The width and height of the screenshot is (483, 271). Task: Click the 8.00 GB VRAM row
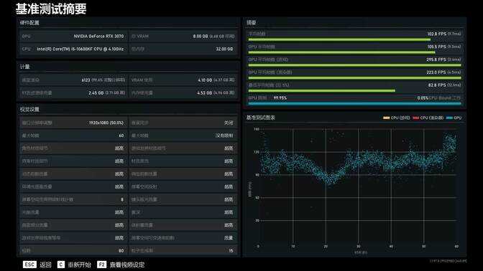coord(183,37)
